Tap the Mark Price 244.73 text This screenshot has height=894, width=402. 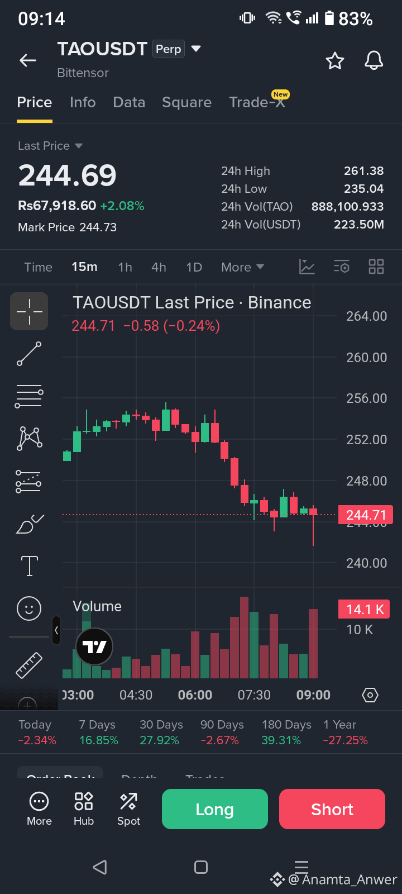pyautogui.click(x=68, y=227)
